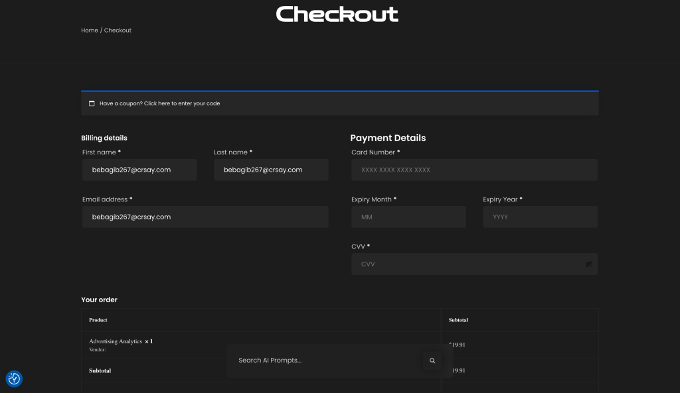Screen dimensions: 680x393
Task: Click the Product column header
Action: point(98,320)
